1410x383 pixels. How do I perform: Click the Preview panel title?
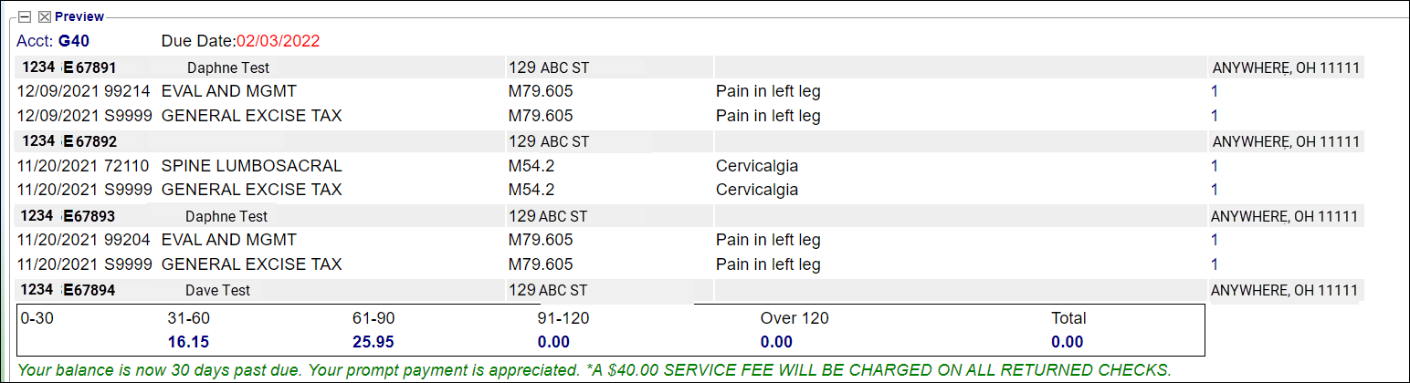(79, 16)
